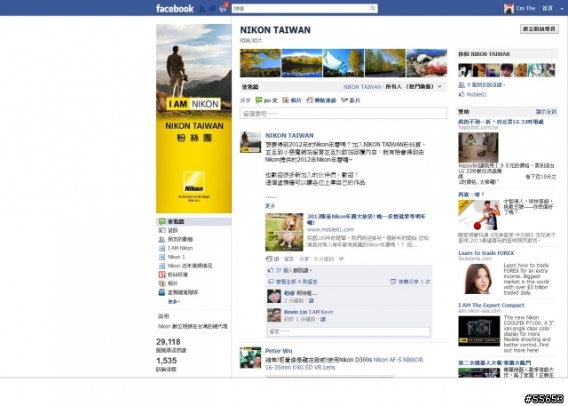568x406 pixels.
Task: Click Mobile01 under mutual likes
Action: pyautogui.click(x=477, y=94)
